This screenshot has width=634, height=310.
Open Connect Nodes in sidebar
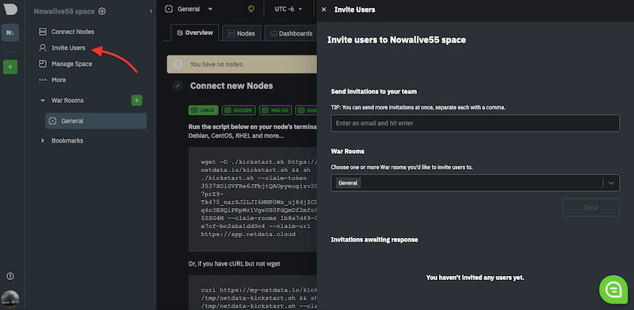pos(67,32)
